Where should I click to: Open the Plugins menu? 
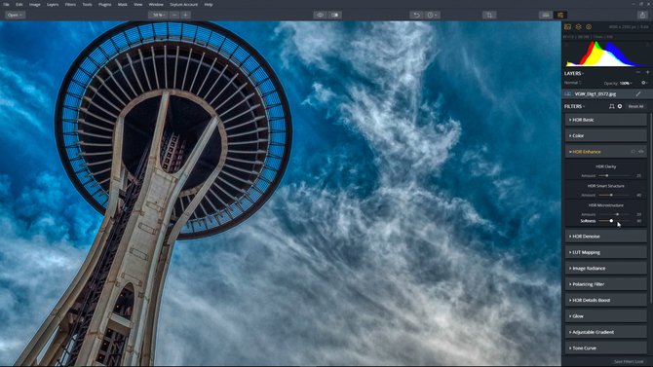[104, 5]
